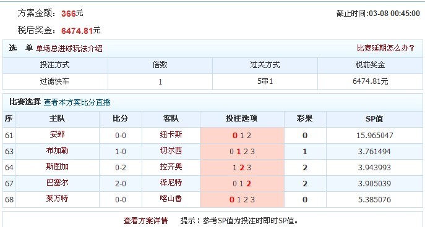
Task: Open home team 莱万特 link
Action: 57,199
